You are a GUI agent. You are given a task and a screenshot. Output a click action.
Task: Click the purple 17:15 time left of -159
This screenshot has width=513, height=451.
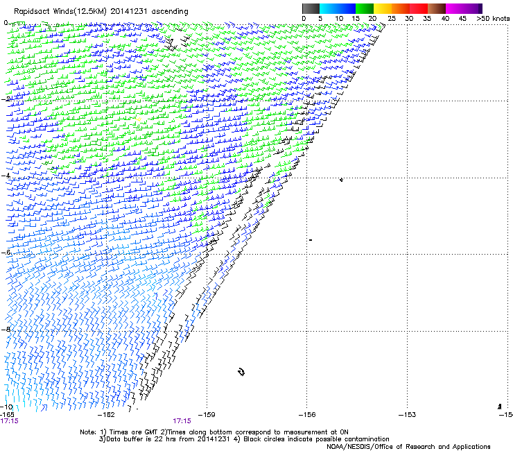[182, 421]
